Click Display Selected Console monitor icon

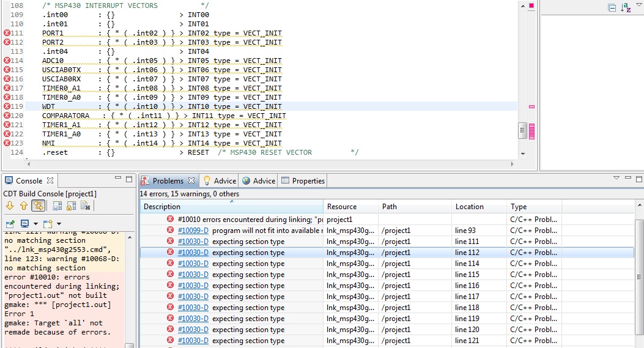pyautogui.click(x=24, y=223)
